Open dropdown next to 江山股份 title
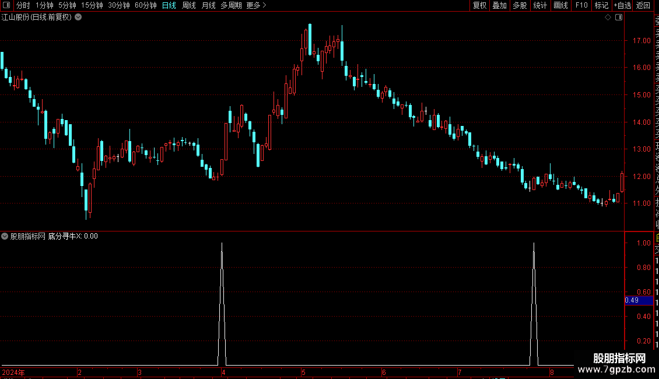 [x=78, y=17]
